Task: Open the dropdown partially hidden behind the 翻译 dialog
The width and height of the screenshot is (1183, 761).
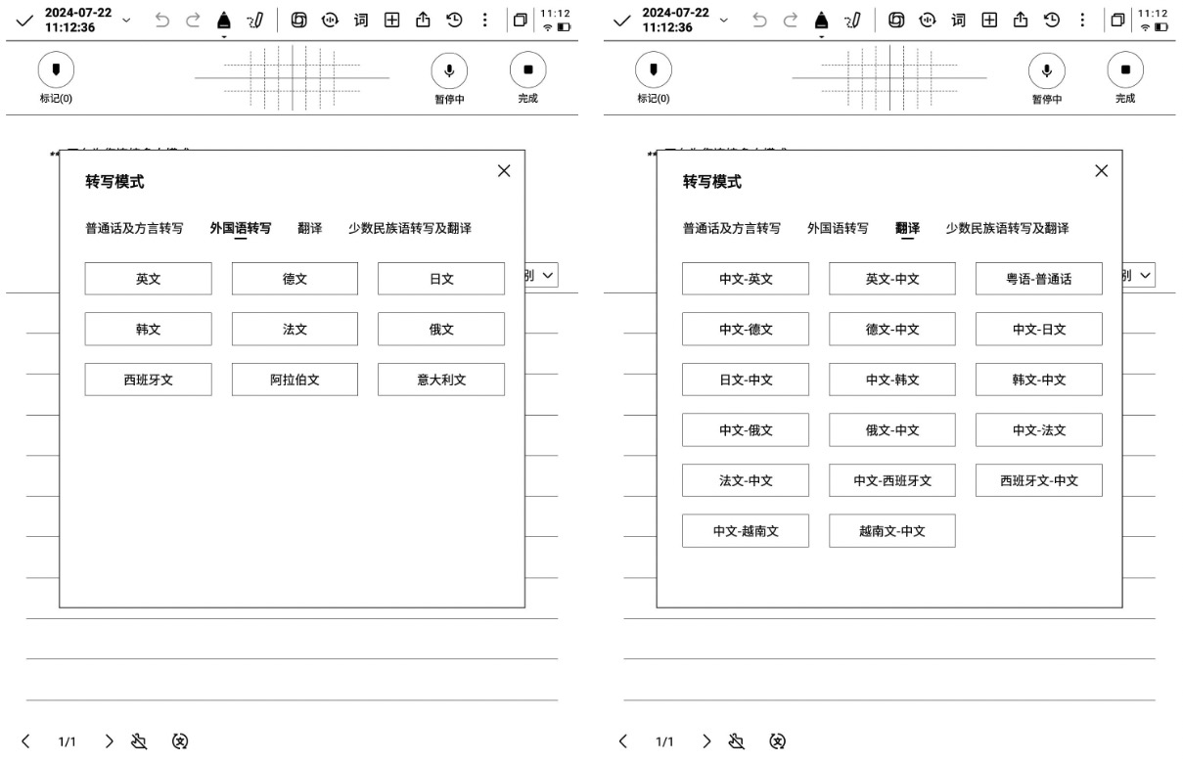Action: (x=1139, y=277)
